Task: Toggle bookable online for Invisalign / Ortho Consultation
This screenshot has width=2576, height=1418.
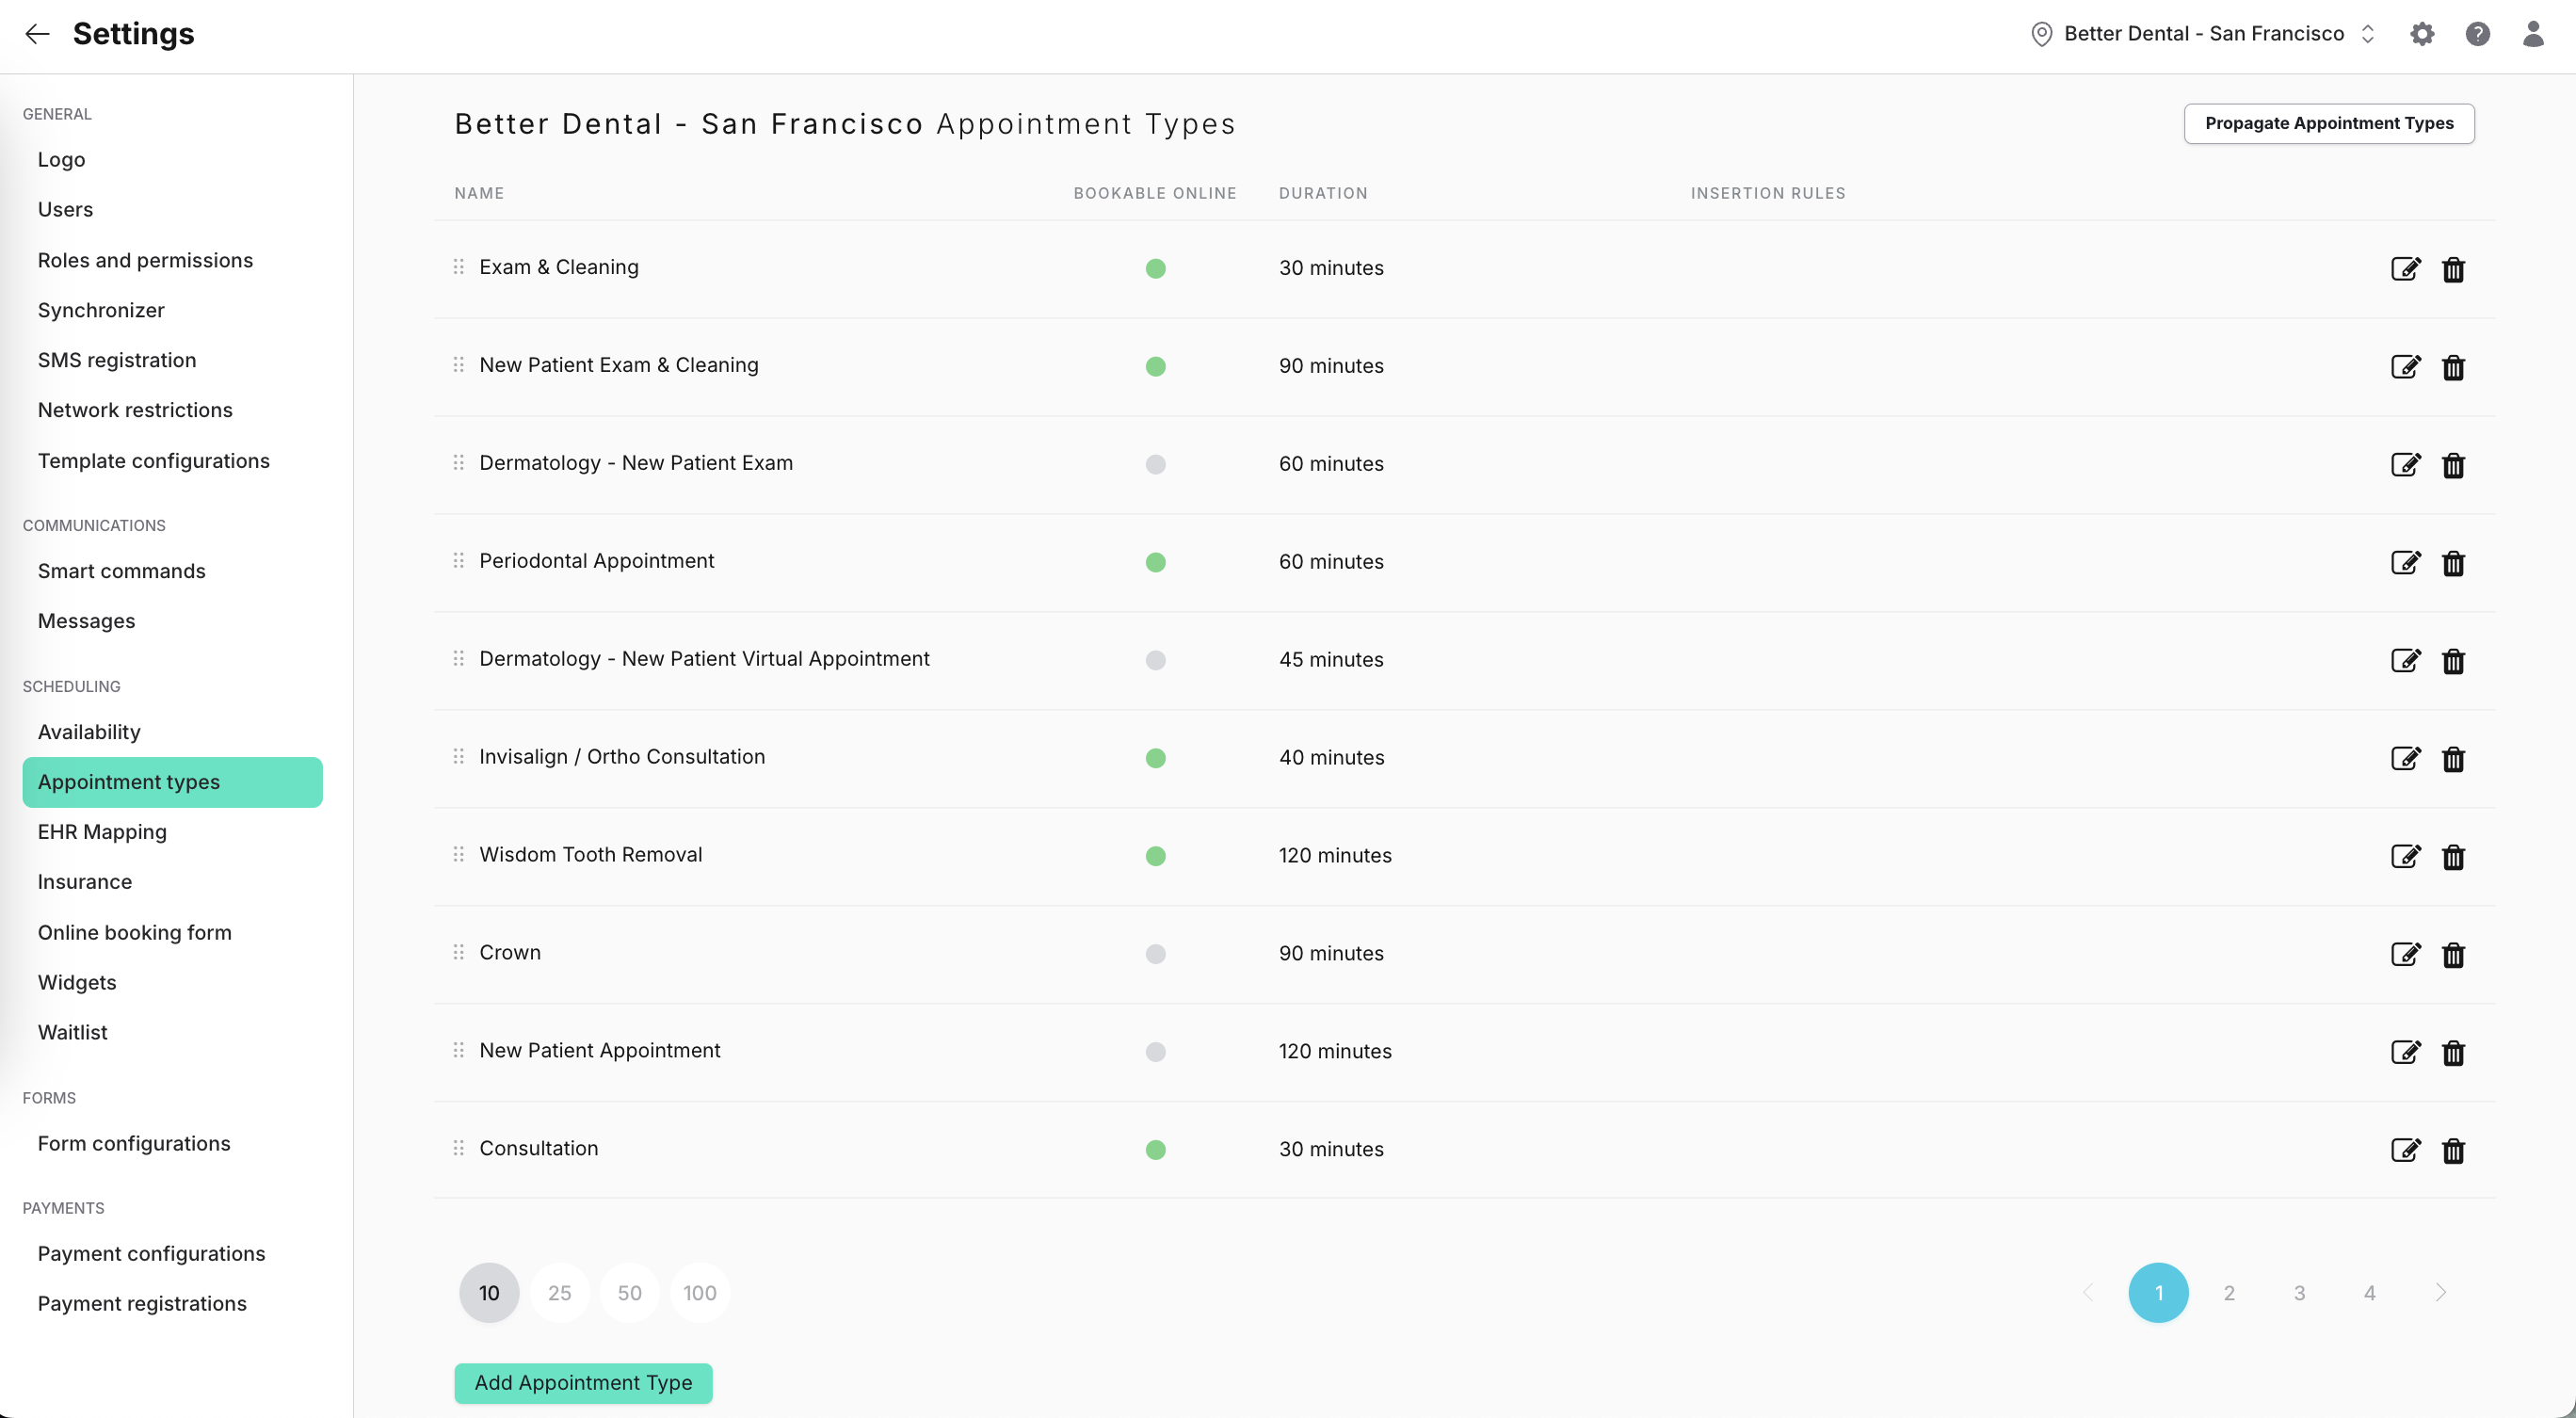Action: (x=1155, y=758)
